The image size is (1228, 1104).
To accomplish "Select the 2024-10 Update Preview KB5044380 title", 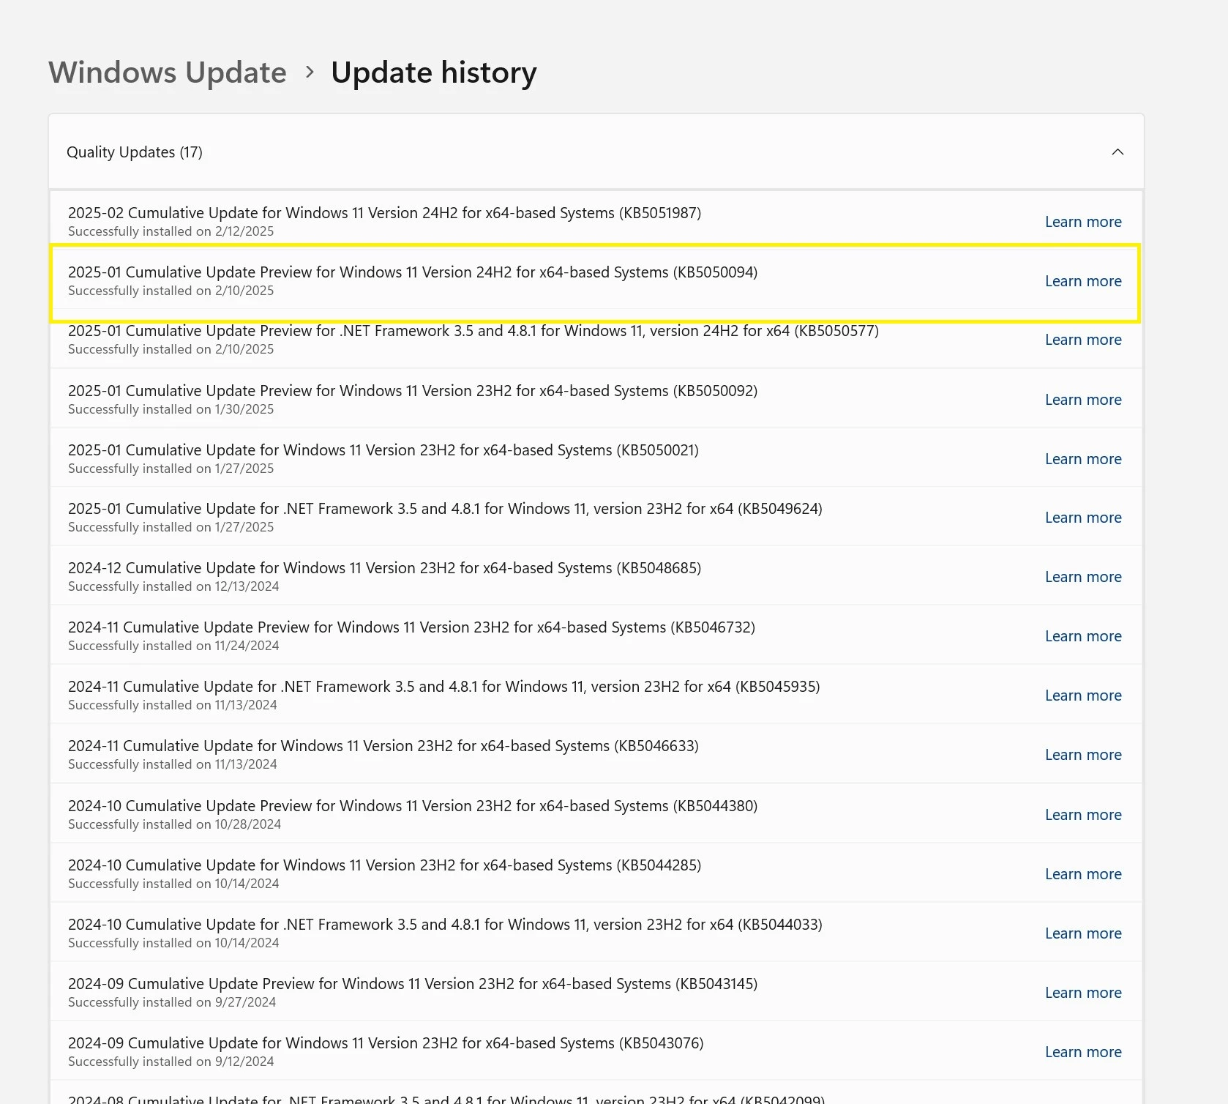I will point(413,806).
